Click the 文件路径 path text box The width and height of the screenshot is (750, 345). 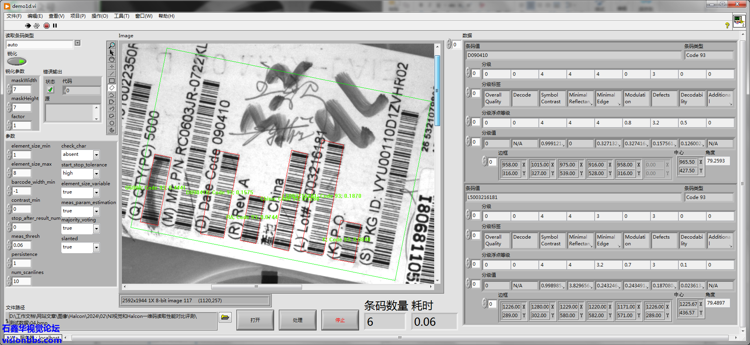(112, 321)
